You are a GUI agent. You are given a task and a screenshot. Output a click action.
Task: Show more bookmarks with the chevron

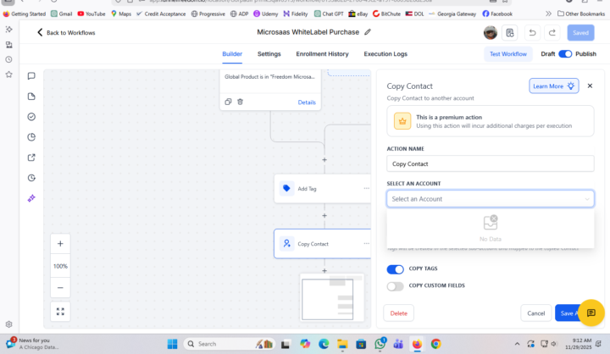coord(548,14)
